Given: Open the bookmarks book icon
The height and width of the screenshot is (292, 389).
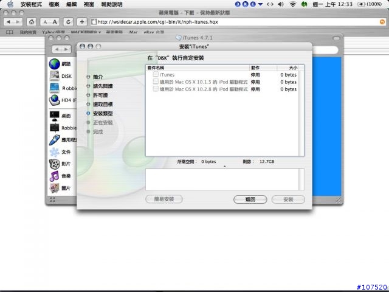Looking at the screenshot, I should tap(10, 32).
